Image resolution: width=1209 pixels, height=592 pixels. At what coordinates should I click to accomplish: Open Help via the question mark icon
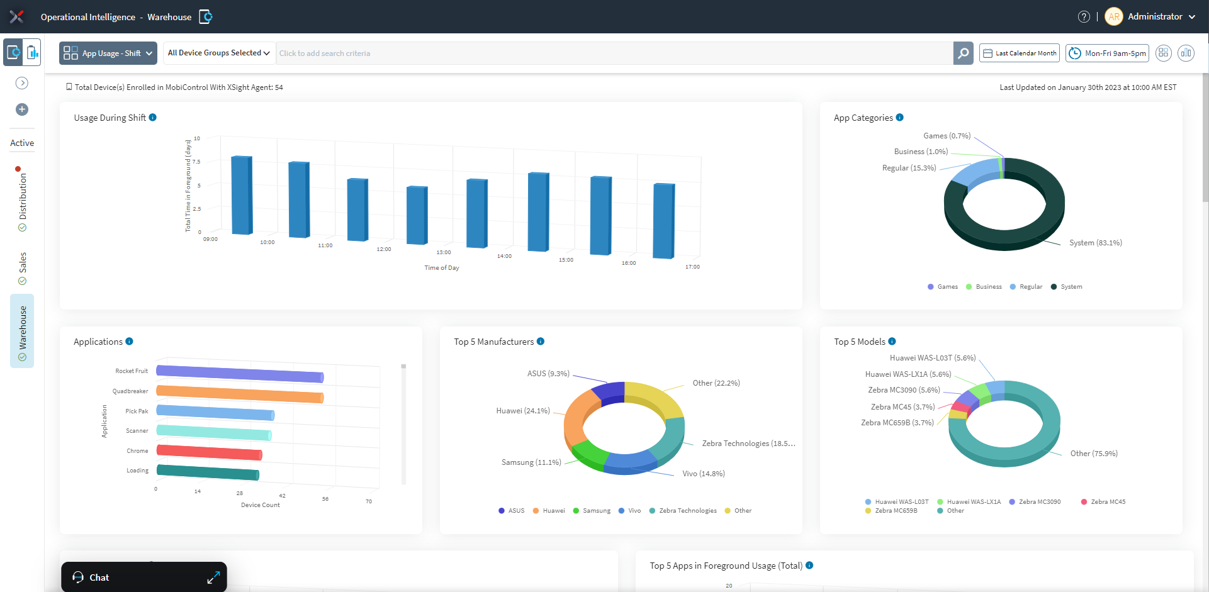coord(1084,16)
